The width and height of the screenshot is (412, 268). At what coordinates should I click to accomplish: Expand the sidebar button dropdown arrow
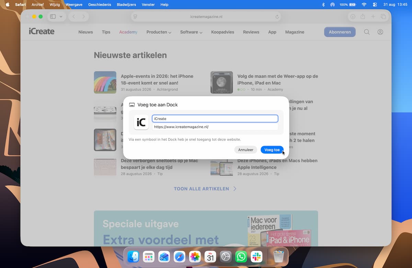tap(61, 16)
